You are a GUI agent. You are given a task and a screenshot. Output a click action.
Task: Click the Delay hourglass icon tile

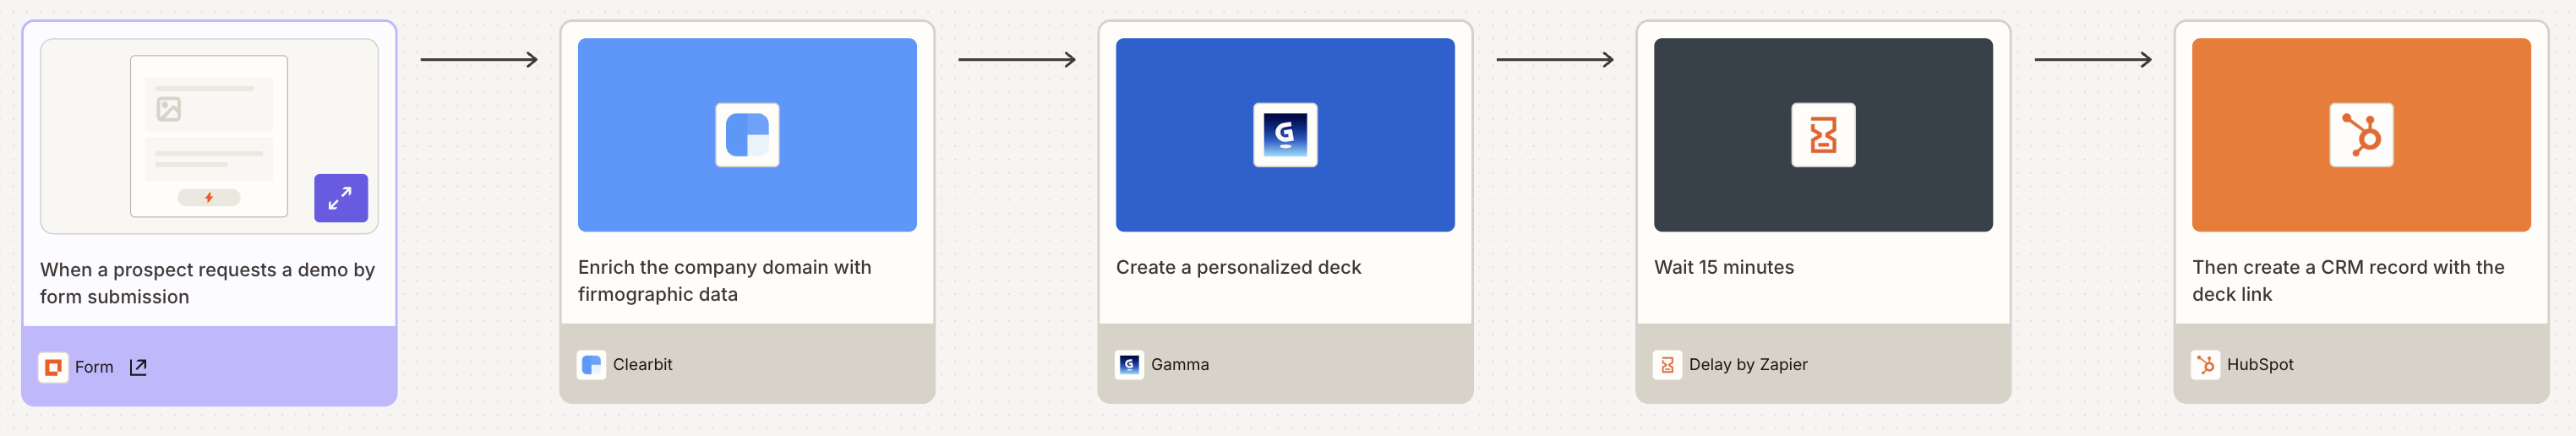click(1822, 135)
